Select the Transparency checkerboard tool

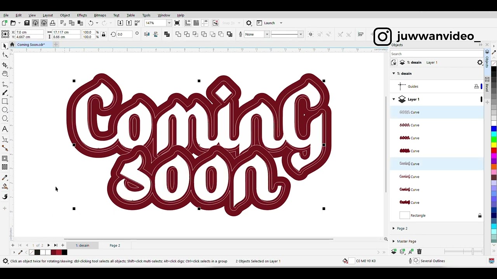coord(5,167)
